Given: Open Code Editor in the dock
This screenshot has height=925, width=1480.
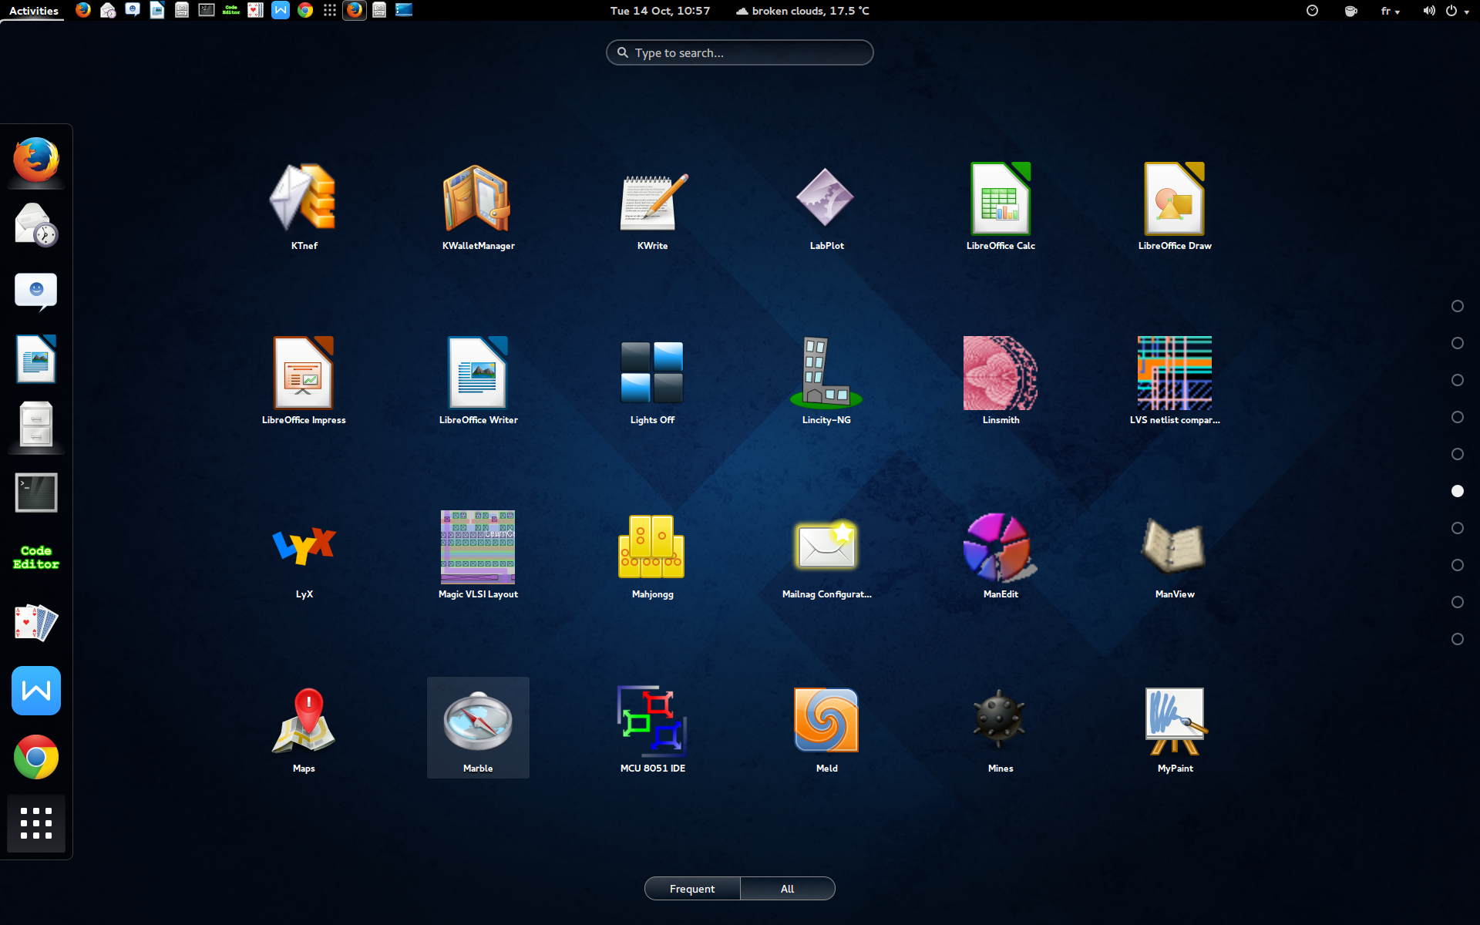Looking at the screenshot, I should click(36, 557).
